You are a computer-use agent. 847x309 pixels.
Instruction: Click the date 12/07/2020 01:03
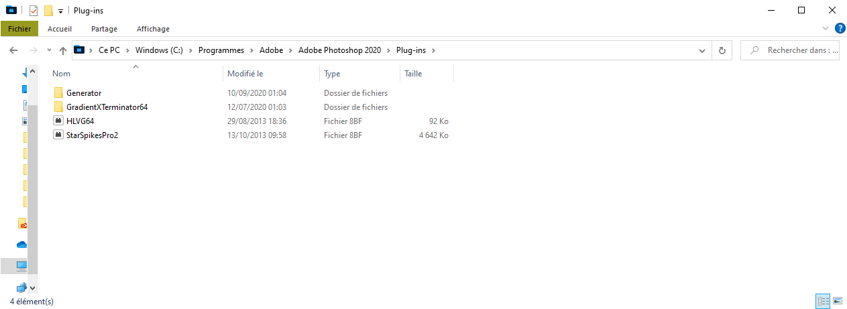(257, 107)
